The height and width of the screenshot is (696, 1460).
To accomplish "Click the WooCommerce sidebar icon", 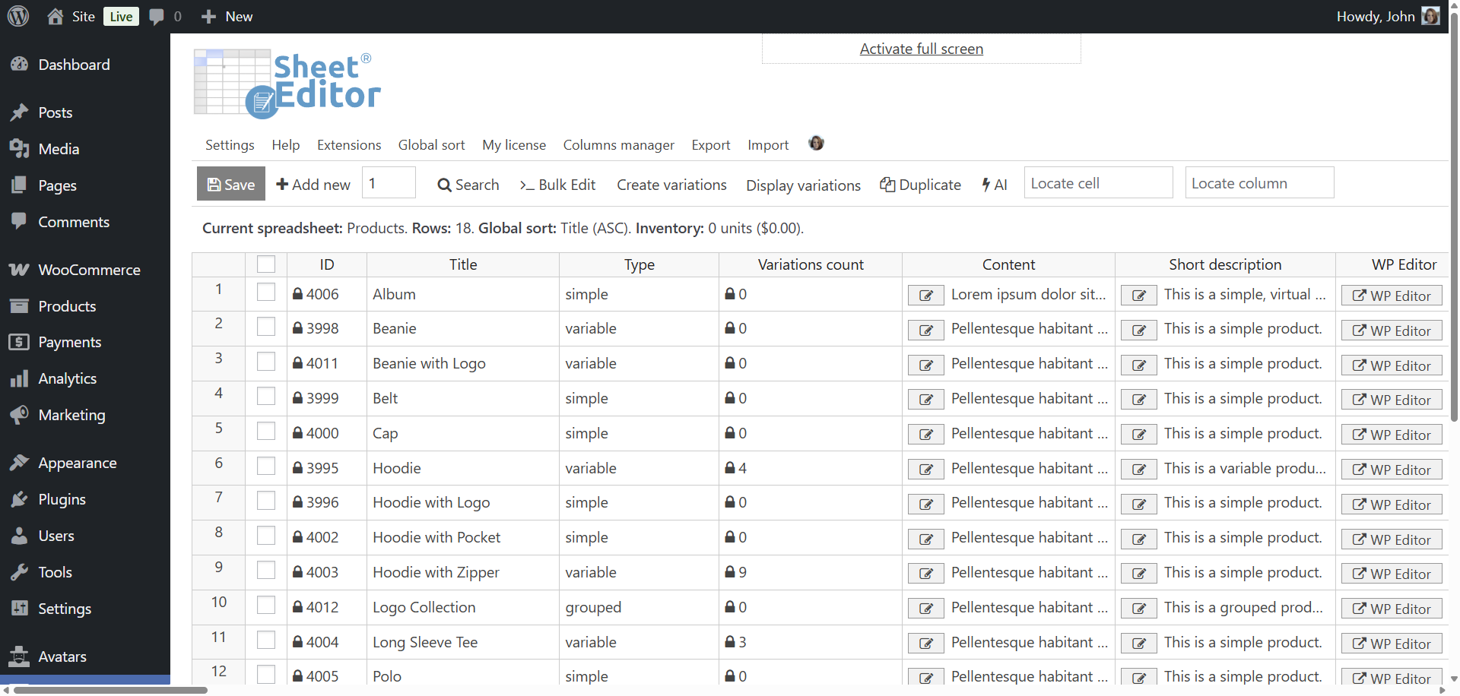I will [x=21, y=269].
